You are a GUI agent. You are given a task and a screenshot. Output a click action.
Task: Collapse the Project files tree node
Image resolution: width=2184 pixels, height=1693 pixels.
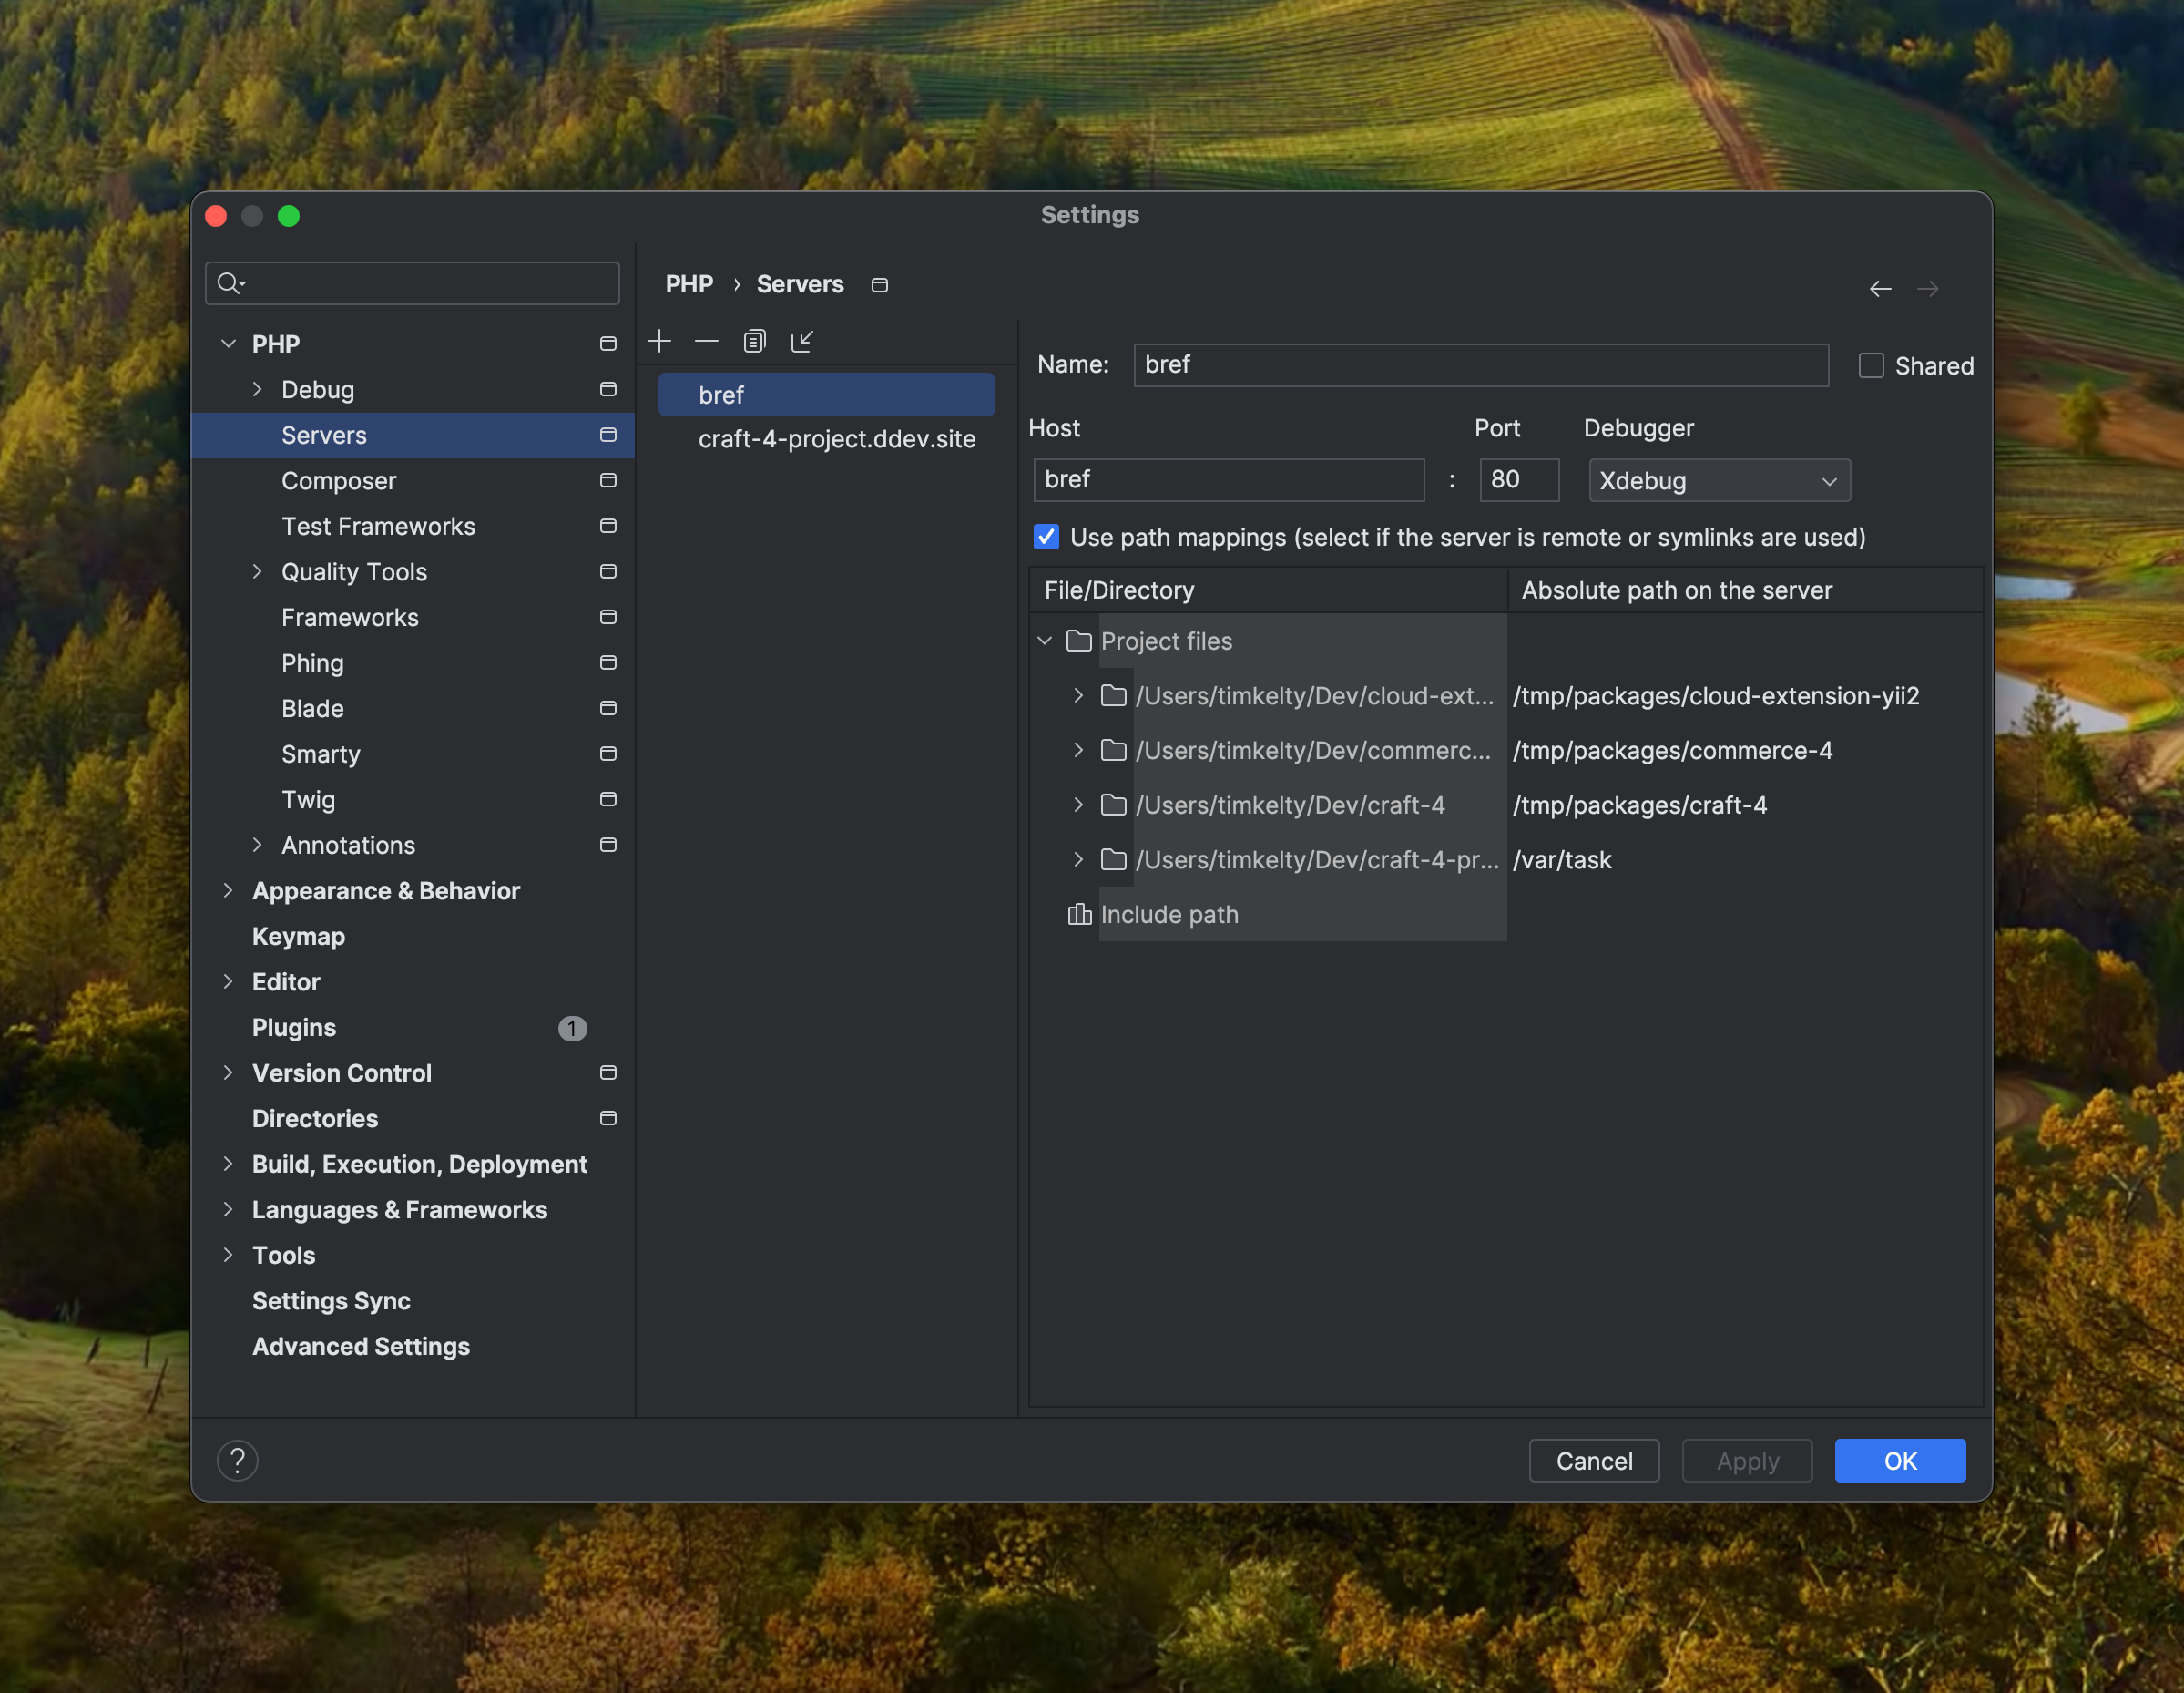point(1045,641)
